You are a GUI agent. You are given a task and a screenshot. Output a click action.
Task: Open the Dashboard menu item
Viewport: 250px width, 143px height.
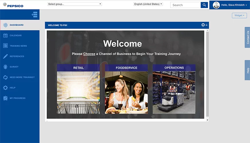20,25
